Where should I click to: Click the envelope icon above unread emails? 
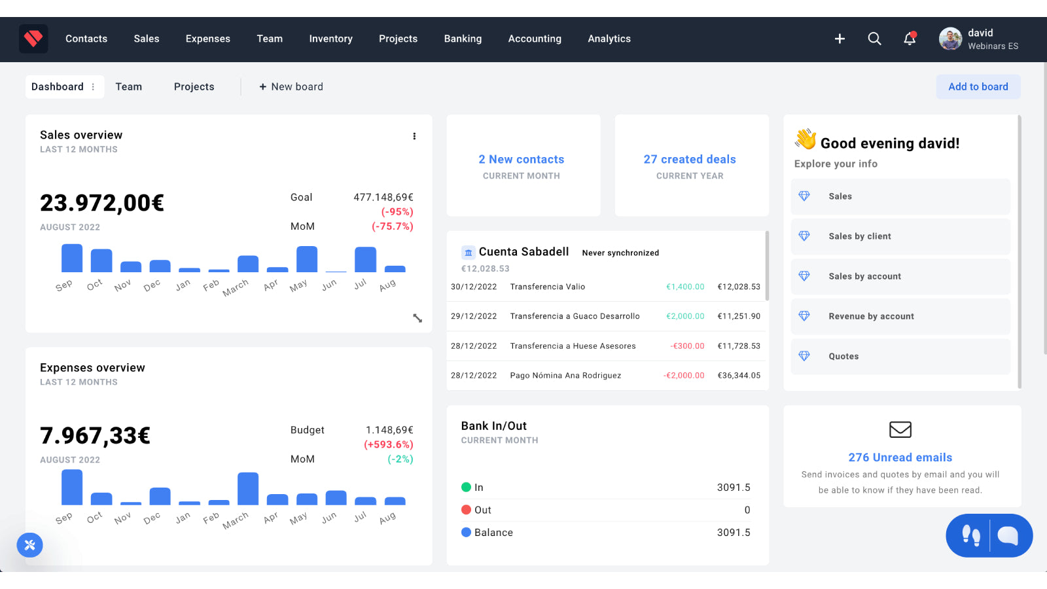900,430
